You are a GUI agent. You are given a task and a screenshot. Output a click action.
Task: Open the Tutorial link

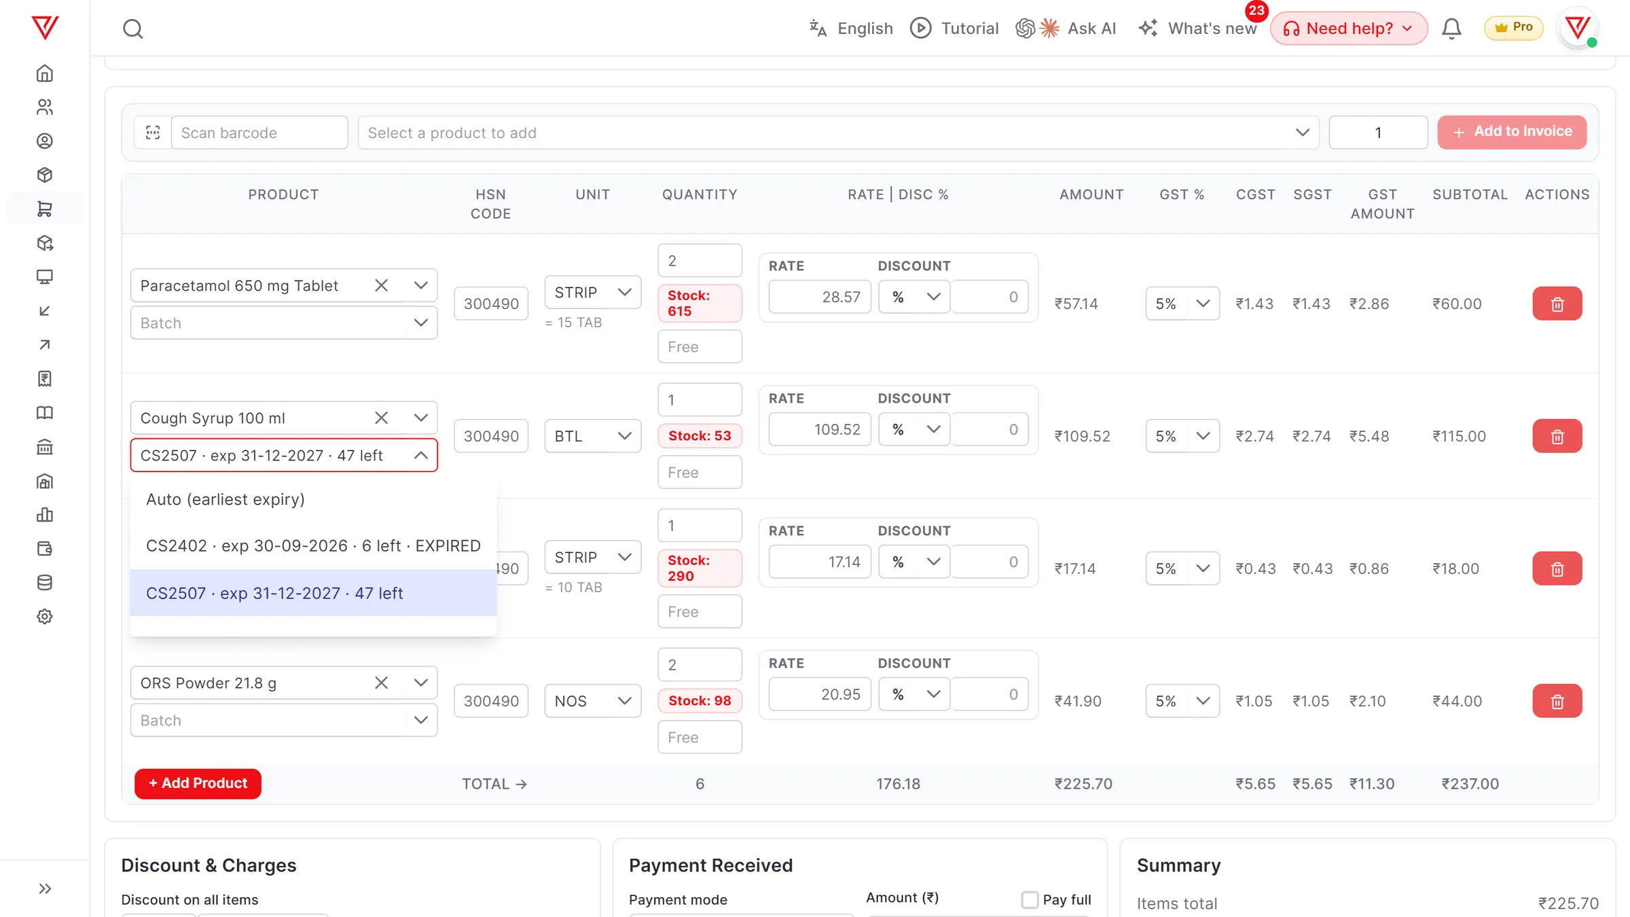tap(954, 29)
